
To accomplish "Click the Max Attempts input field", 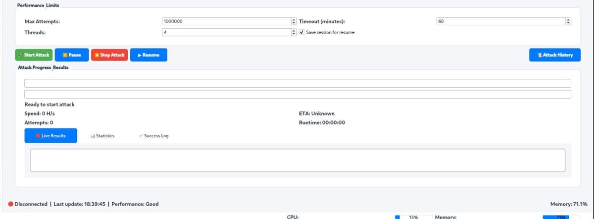I will tap(225, 22).
